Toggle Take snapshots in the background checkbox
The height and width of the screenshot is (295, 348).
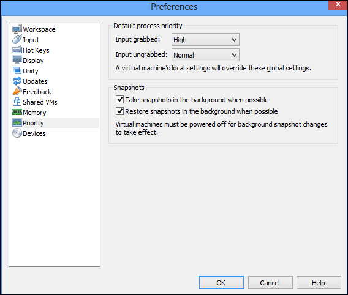[119, 100]
